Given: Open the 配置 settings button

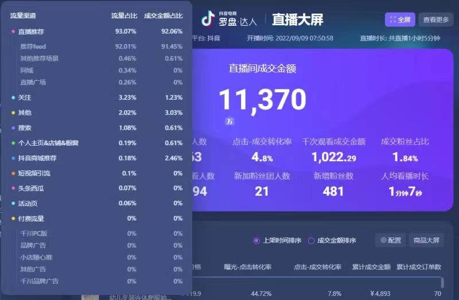Looking at the screenshot, I should 391,240.
